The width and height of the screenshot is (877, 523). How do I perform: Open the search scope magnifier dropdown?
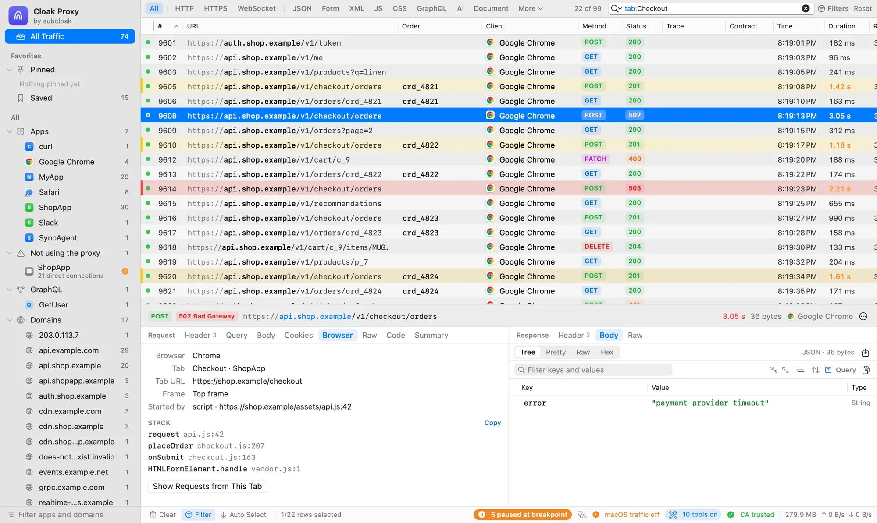tap(616, 8)
